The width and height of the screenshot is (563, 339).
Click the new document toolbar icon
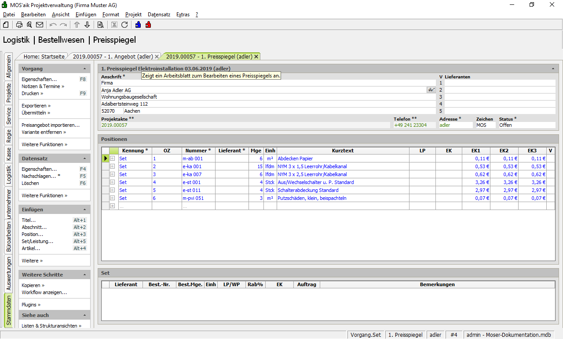(6, 25)
